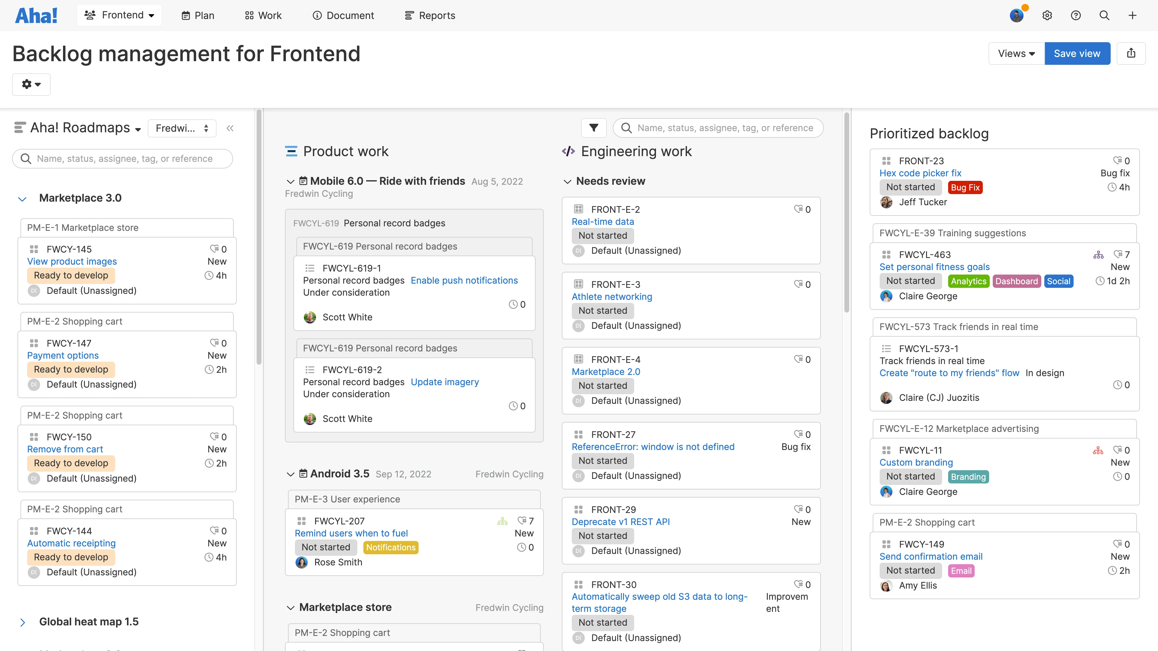Switch to the Document section
The width and height of the screenshot is (1158, 651).
click(x=343, y=15)
